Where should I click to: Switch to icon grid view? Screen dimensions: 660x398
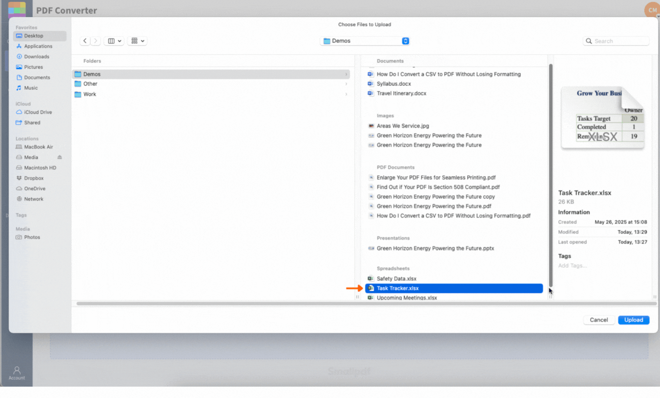[x=134, y=40]
